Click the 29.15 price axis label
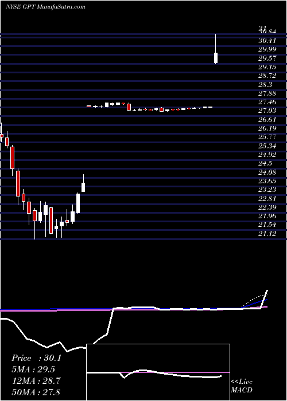 [x=267, y=67]
